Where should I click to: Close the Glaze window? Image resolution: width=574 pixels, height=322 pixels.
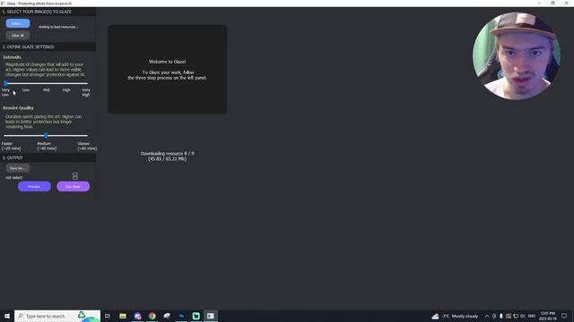[x=566, y=4]
